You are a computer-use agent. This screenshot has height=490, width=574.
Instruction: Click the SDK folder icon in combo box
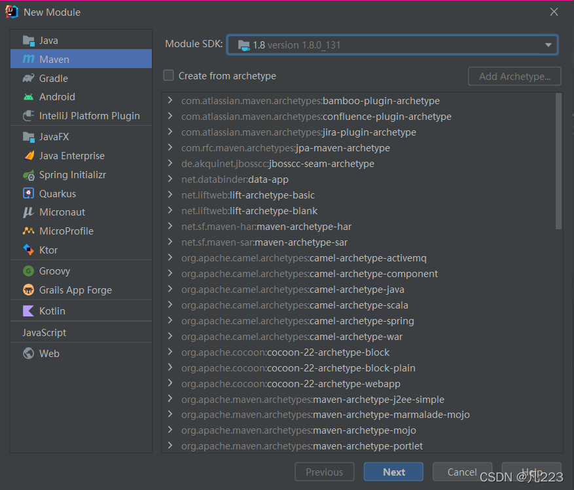click(244, 45)
